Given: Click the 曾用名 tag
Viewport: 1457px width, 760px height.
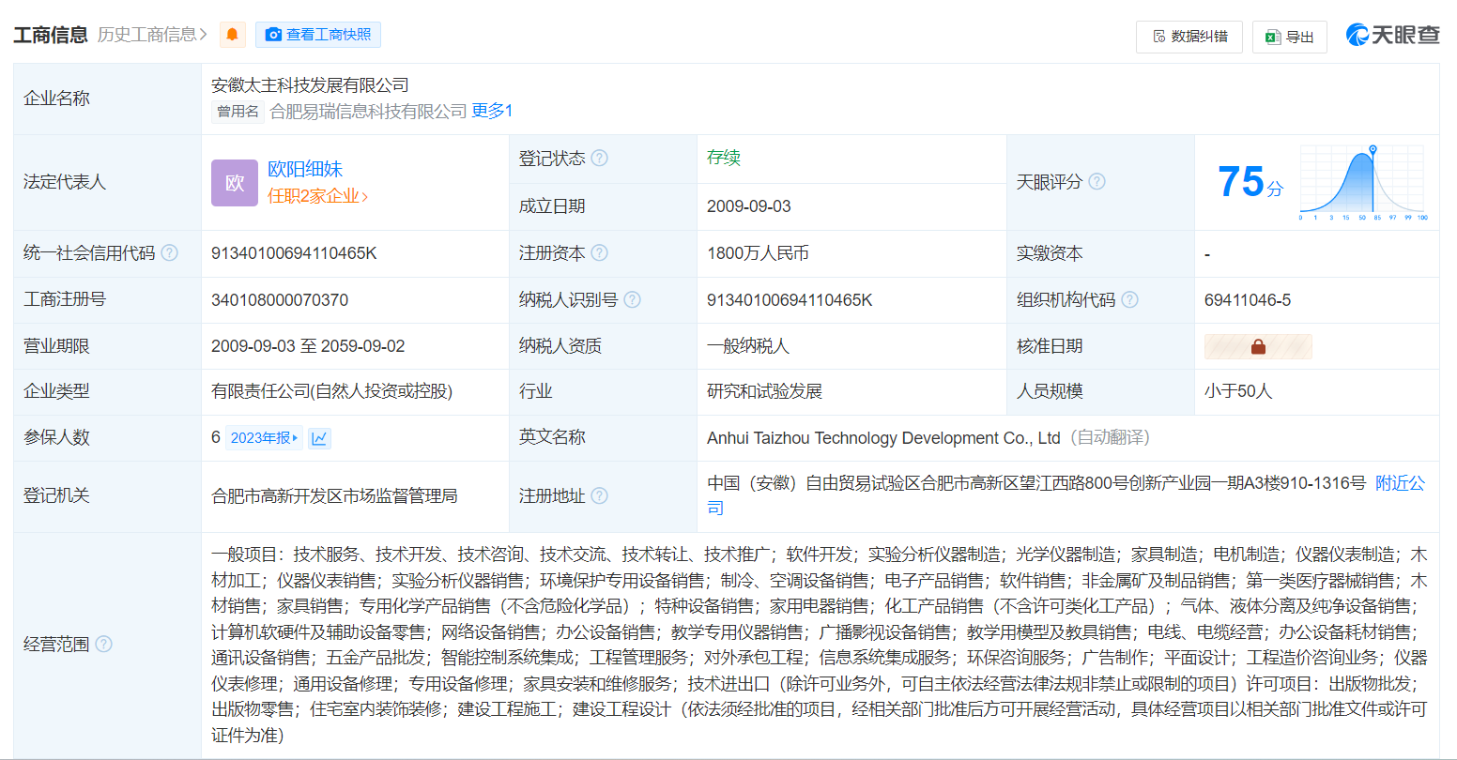Looking at the screenshot, I should (x=238, y=112).
